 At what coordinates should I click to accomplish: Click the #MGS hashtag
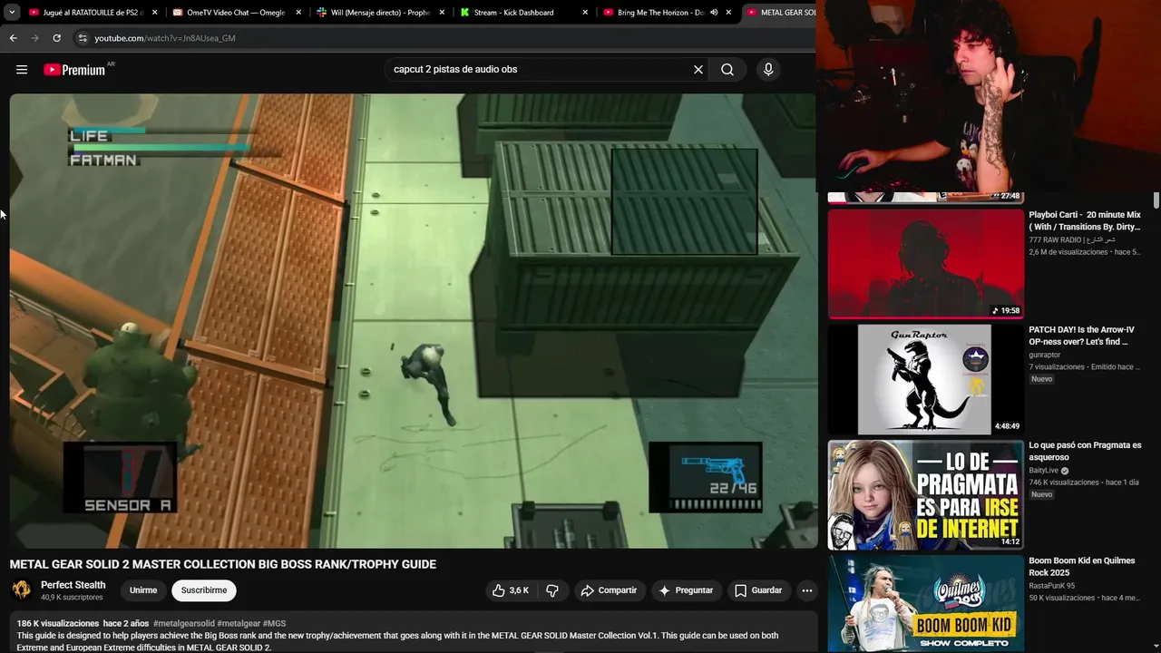[x=274, y=624]
